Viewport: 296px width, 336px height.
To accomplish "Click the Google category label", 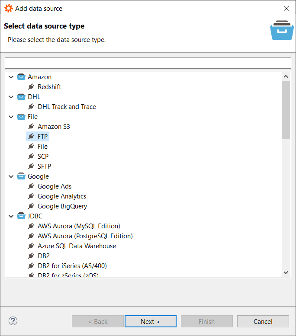I will [38, 176].
